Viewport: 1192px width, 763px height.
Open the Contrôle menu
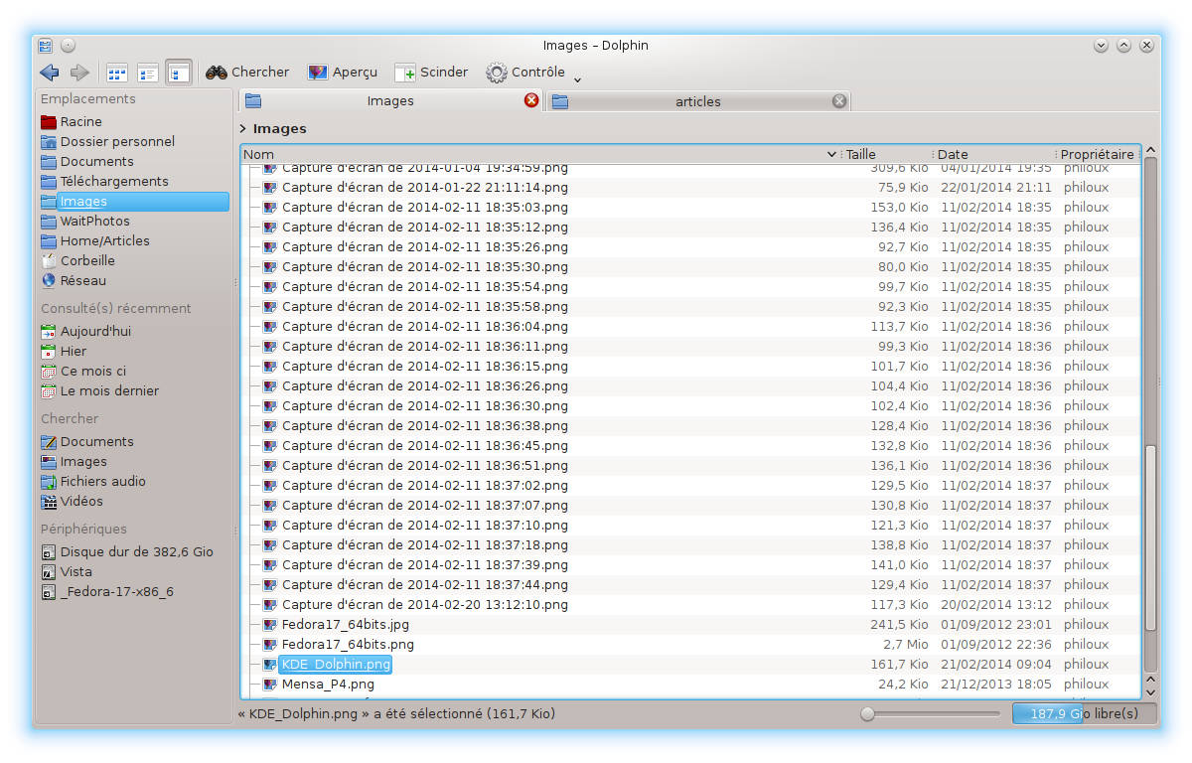click(525, 73)
